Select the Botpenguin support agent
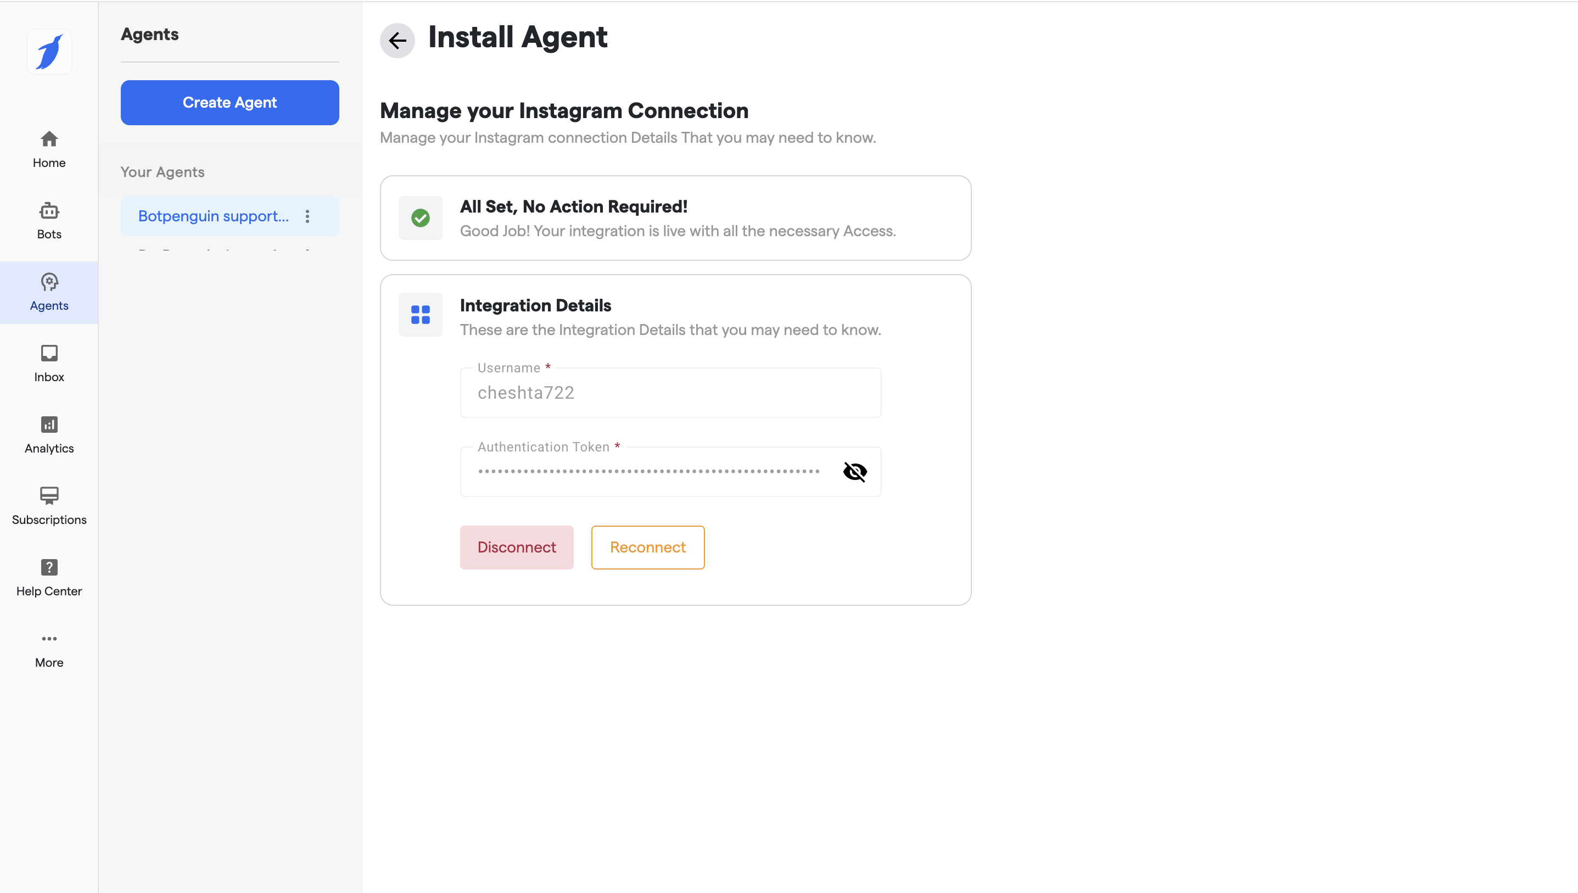The width and height of the screenshot is (1578, 893). tap(212, 216)
